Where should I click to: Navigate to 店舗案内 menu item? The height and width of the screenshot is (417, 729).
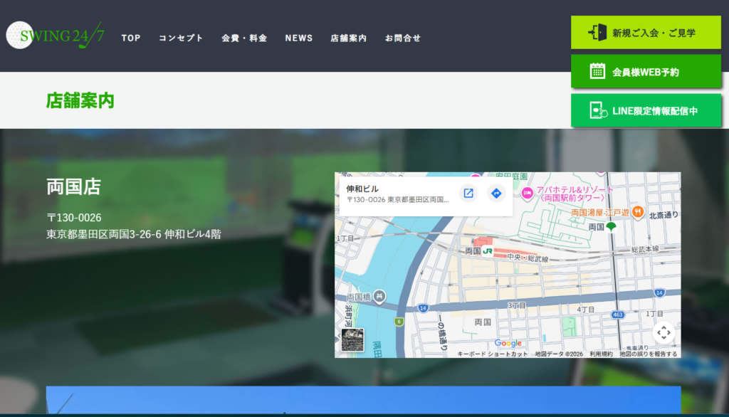point(349,38)
